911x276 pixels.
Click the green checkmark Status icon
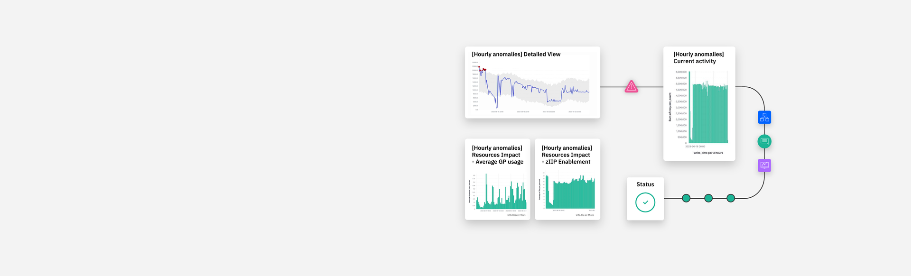pos(645,202)
